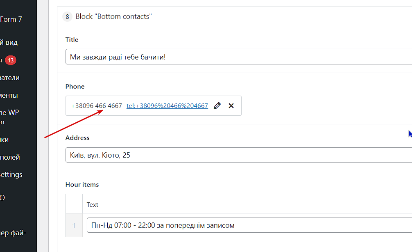Open the Tools (менты) sidebar menu

(x=9, y=95)
